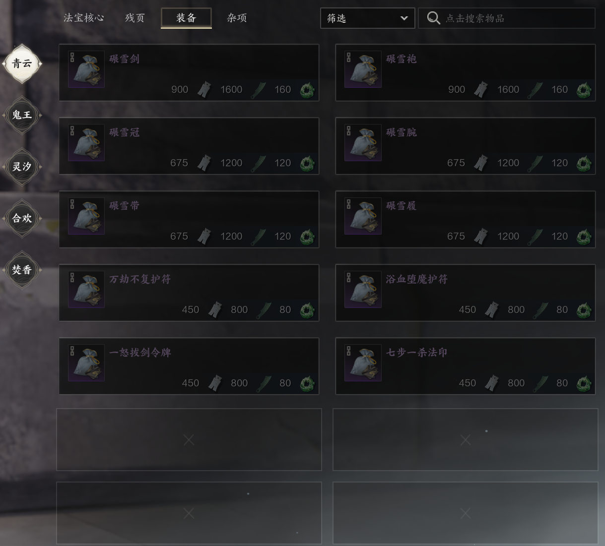Choose the 浴血堕魔护符 item entry
605x546 pixels.
[466, 293]
